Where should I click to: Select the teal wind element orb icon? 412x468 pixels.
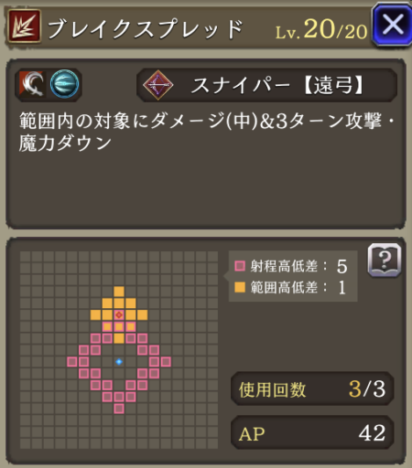click(x=64, y=84)
